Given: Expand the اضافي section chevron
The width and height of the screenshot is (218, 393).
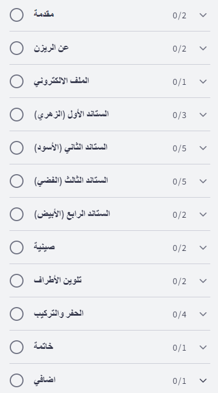Looking at the screenshot, I should tap(203, 380).
